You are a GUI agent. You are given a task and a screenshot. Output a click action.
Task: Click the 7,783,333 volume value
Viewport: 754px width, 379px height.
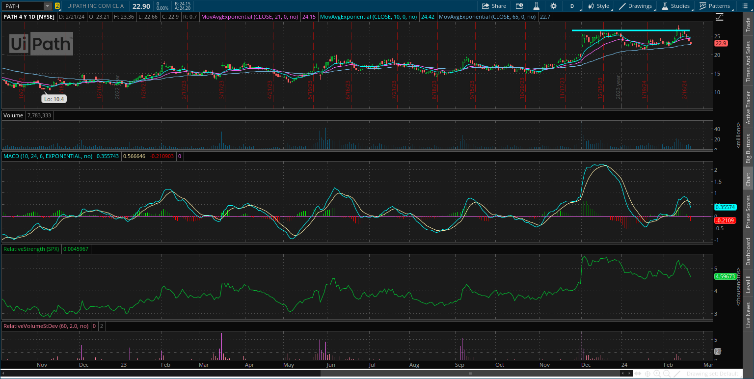click(39, 115)
